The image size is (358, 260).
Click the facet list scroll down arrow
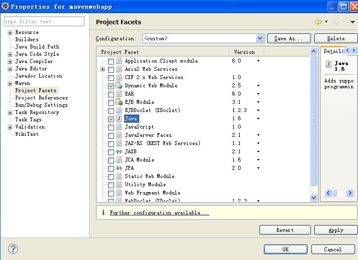(x=314, y=197)
